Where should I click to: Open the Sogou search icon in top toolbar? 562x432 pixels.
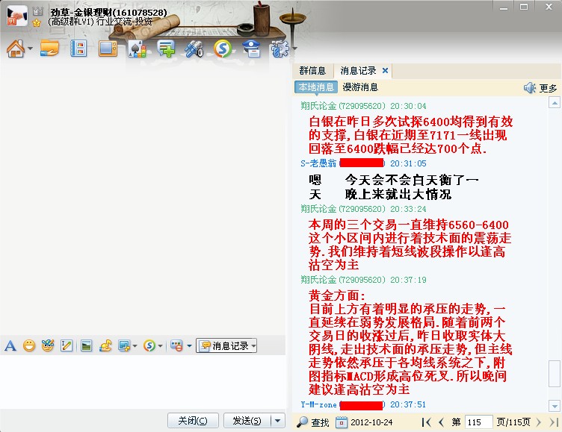[x=222, y=50]
